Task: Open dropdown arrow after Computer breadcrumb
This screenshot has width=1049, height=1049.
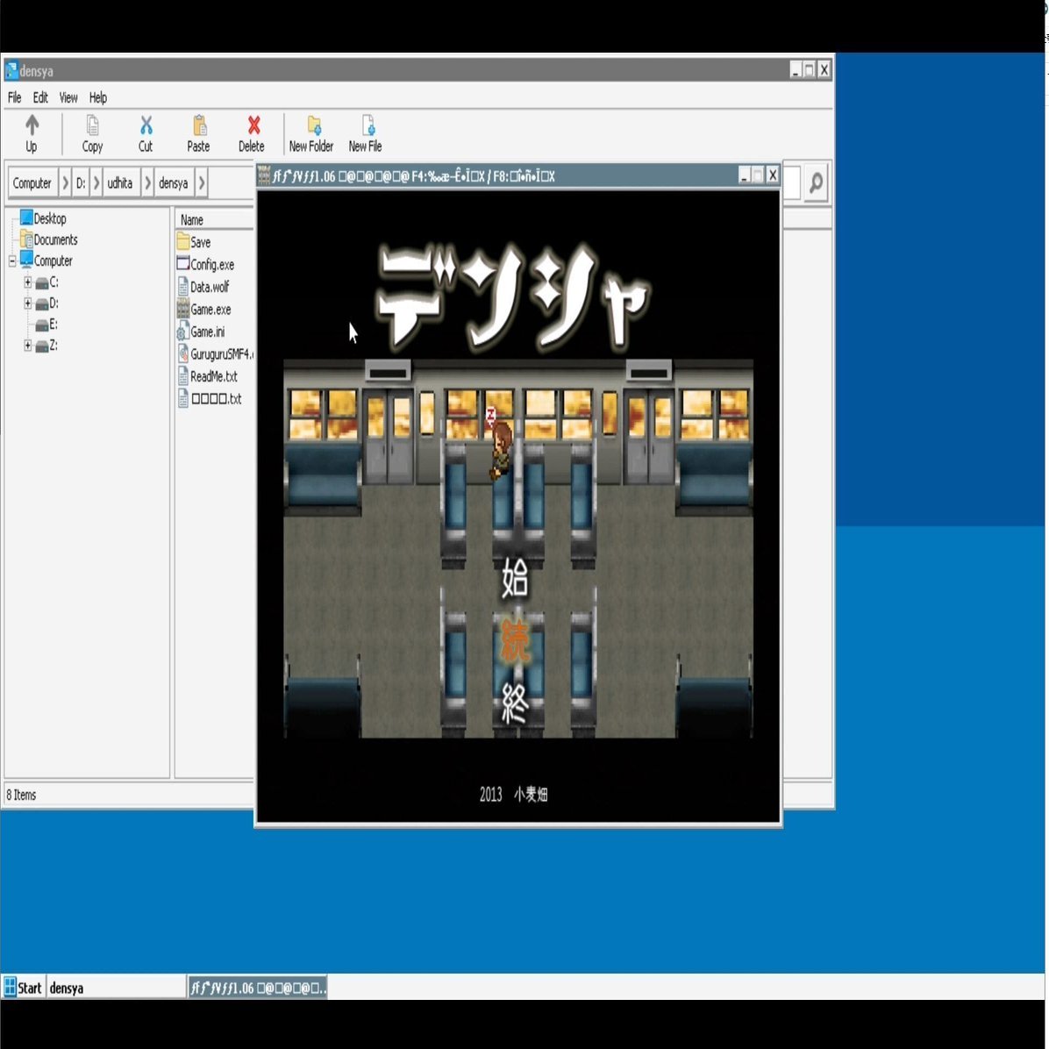Action: (x=65, y=182)
